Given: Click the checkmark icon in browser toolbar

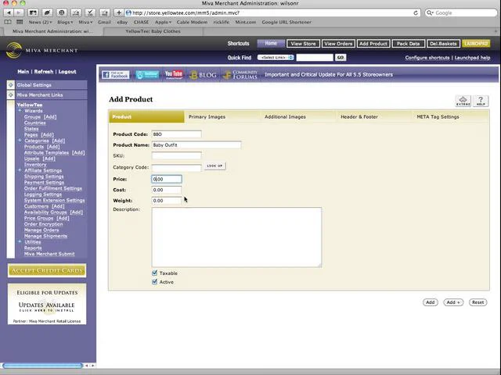Looking at the screenshot, I should pos(90,12).
